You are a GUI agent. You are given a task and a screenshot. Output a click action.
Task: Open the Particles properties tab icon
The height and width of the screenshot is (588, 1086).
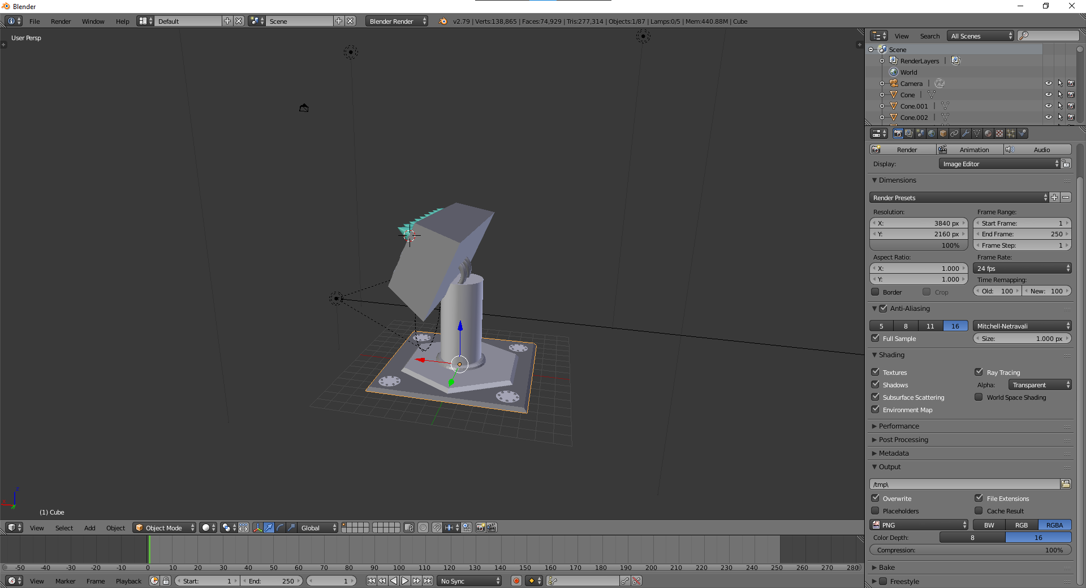pos(1011,133)
